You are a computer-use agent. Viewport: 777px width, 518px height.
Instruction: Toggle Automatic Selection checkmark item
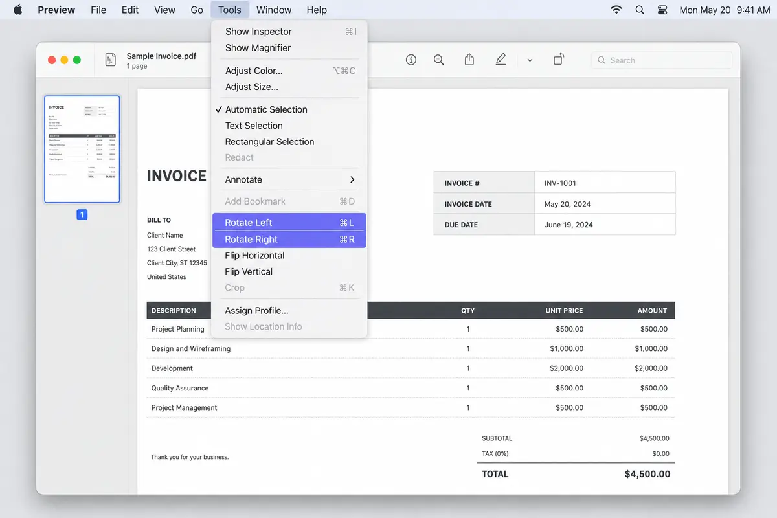289,109
